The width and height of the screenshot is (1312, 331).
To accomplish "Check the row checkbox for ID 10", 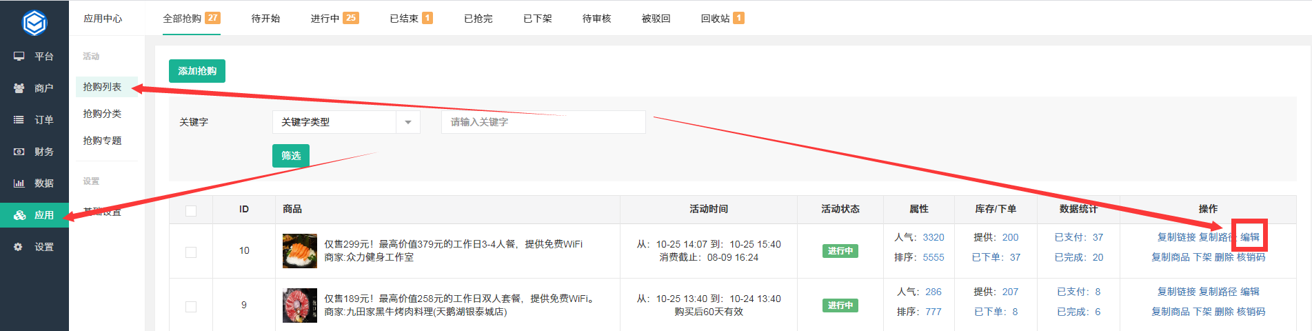I will (191, 252).
